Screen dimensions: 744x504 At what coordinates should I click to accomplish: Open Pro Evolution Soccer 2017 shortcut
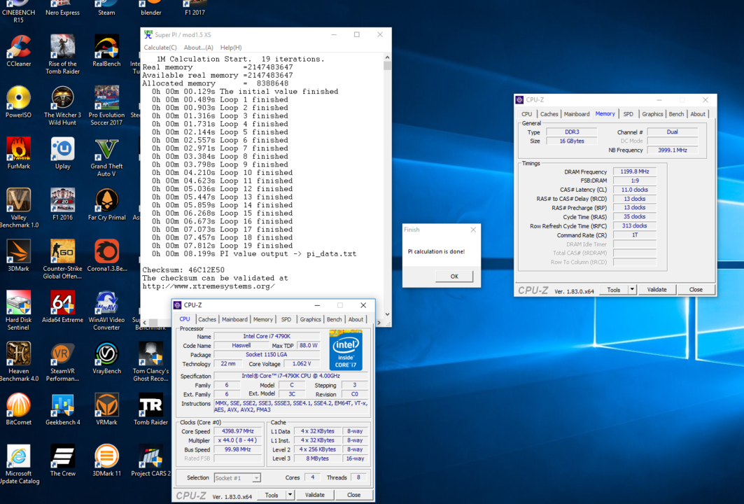click(x=106, y=106)
